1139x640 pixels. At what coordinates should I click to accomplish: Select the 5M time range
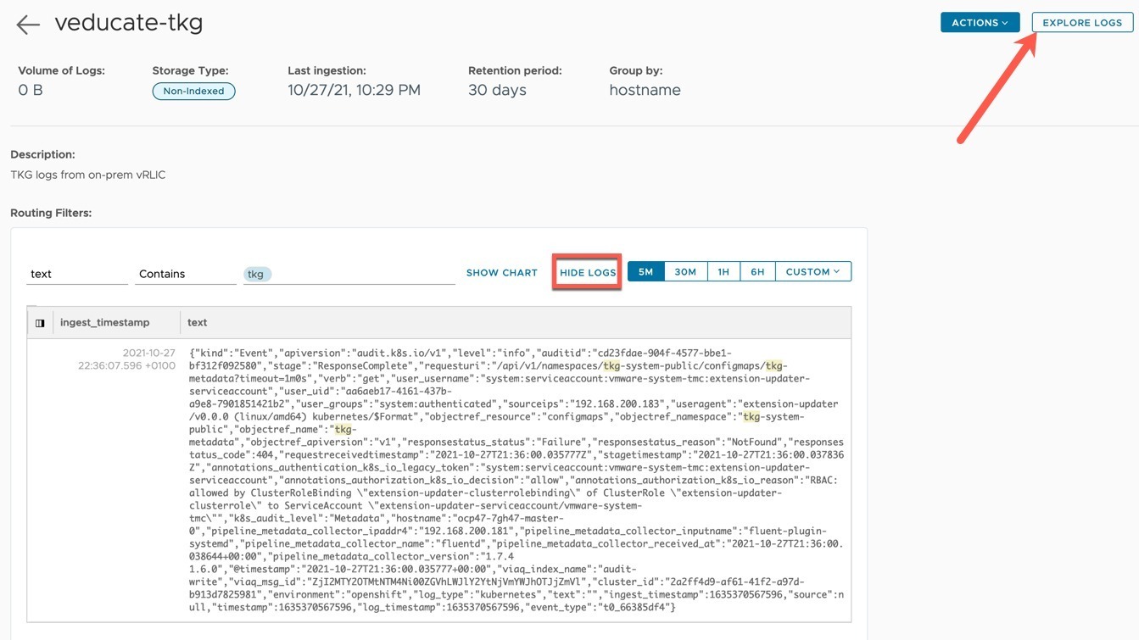point(645,272)
